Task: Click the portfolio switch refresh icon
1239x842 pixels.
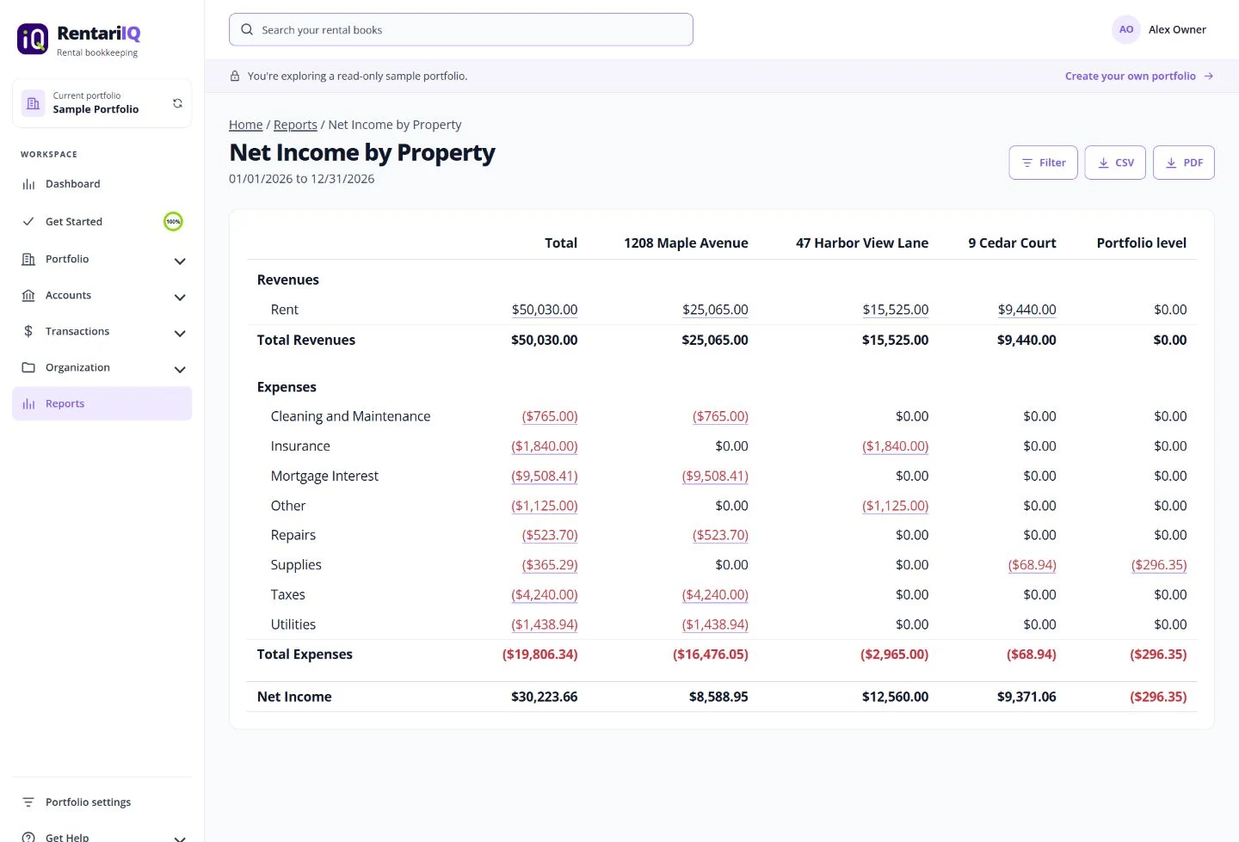Action: (177, 103)
